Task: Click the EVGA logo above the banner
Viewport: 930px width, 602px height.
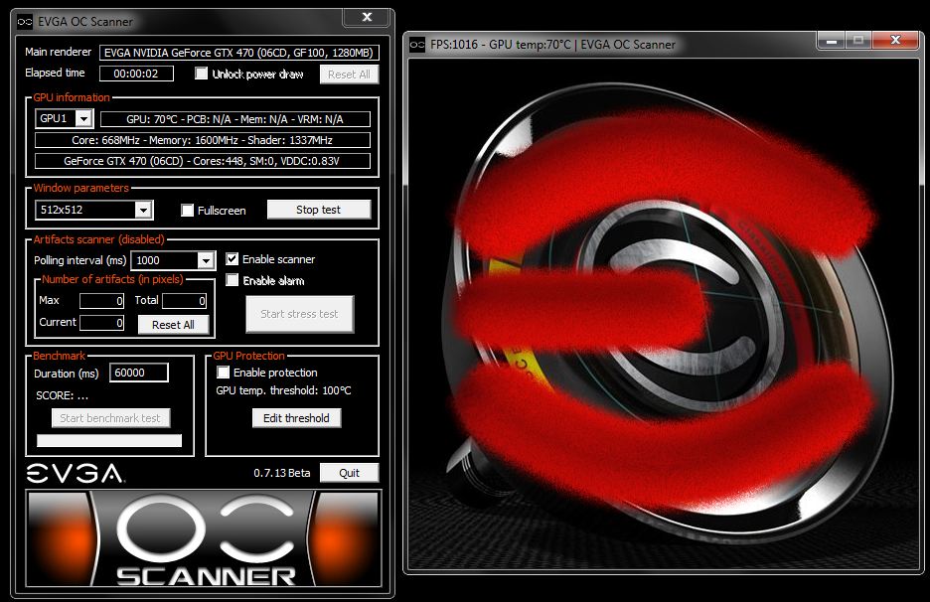Action: click(x=75, y=473)
